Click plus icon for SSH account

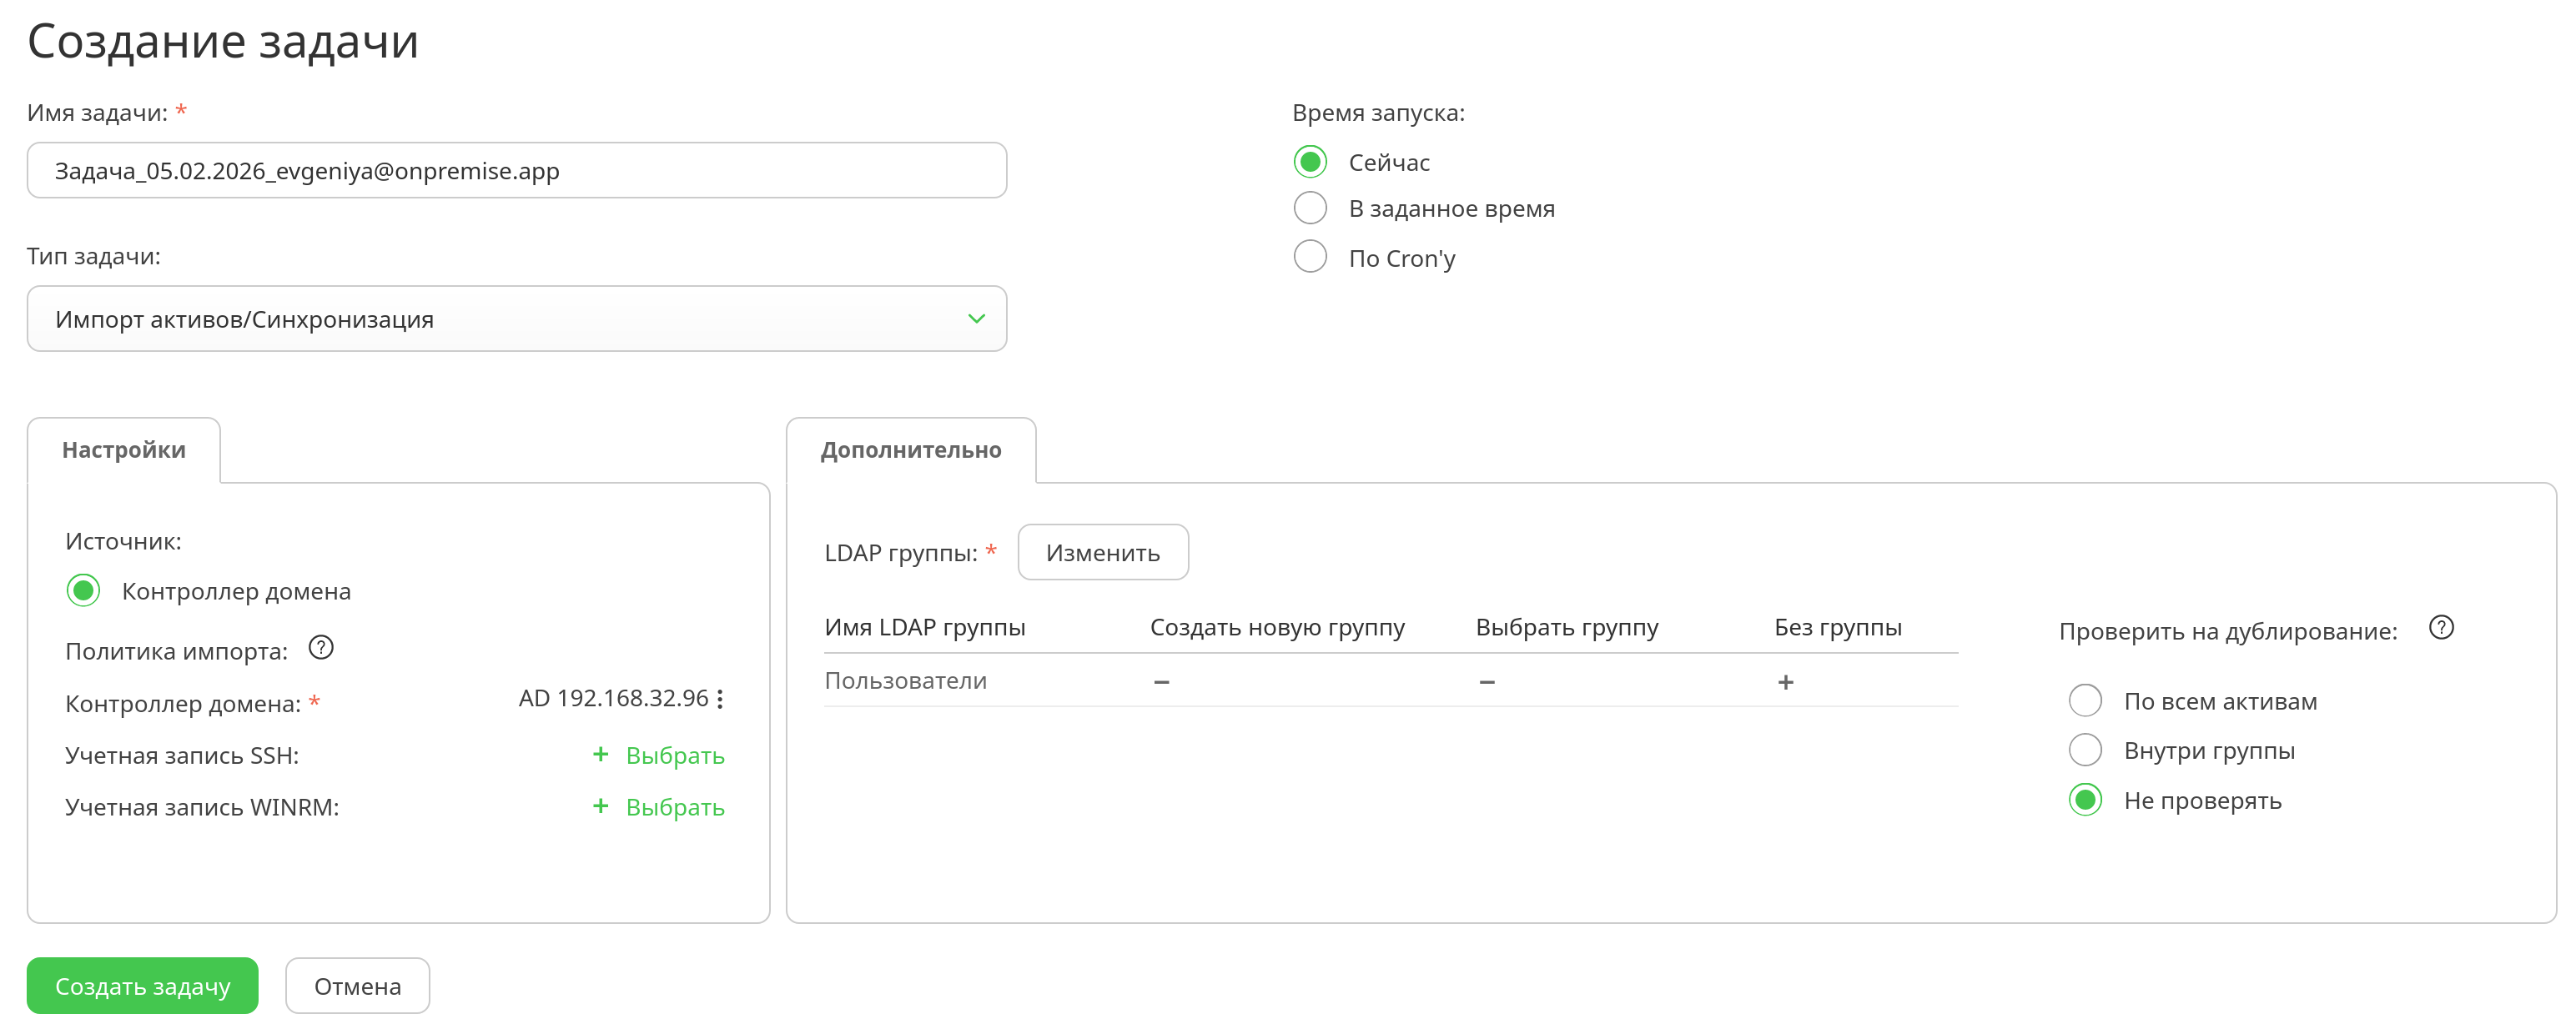tap(600, 755)
